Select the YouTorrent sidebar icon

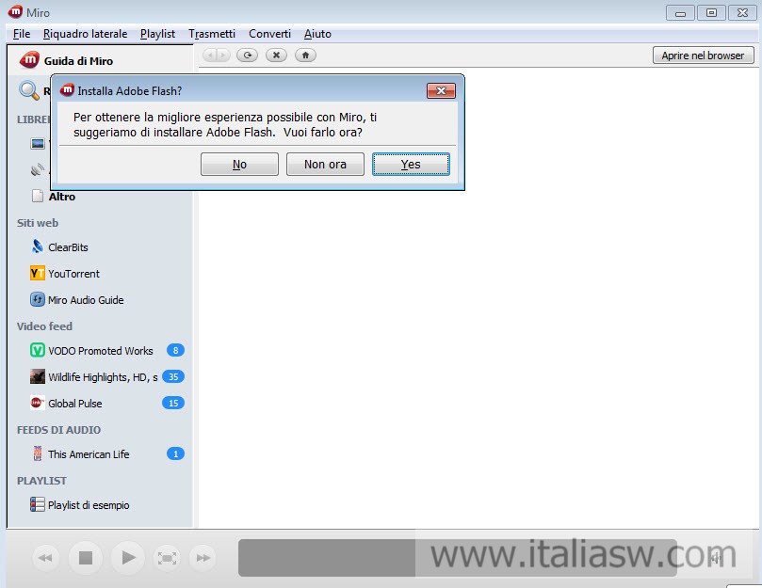38,274
